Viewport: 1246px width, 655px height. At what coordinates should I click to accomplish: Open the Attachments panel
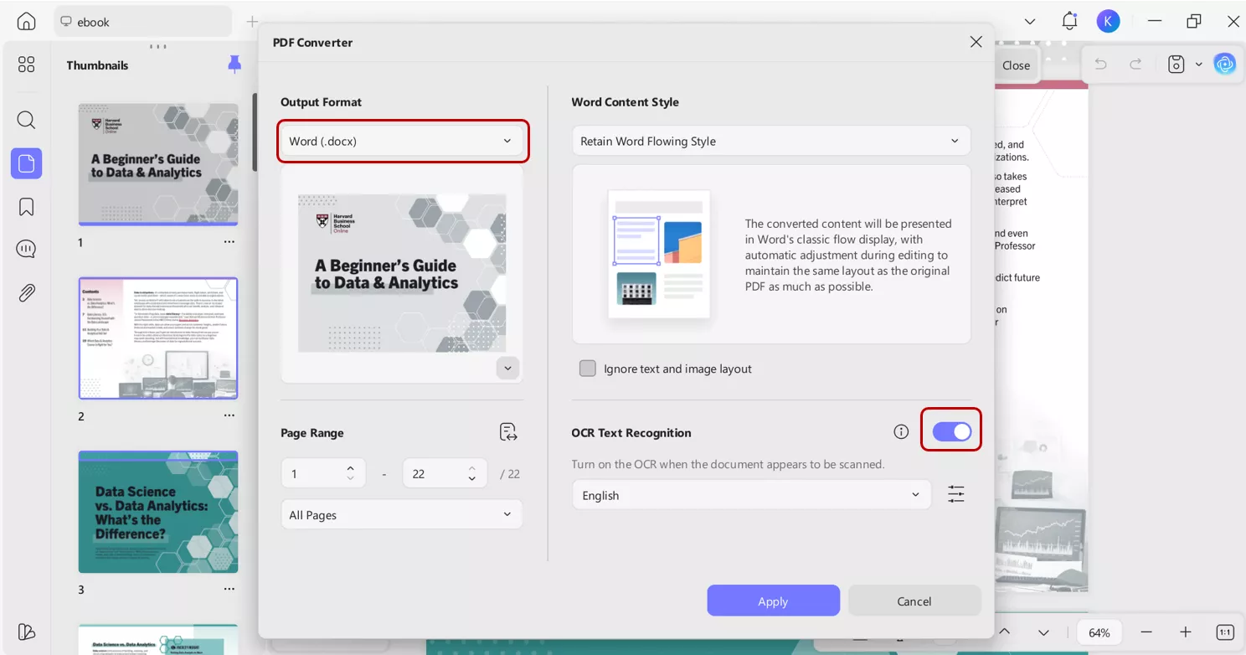[x=26, y=292]
